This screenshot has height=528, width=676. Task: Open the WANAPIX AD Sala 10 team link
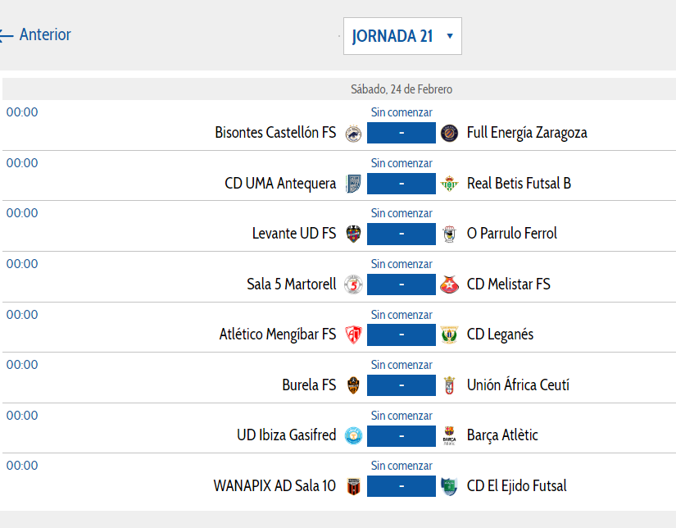[274, 486]
